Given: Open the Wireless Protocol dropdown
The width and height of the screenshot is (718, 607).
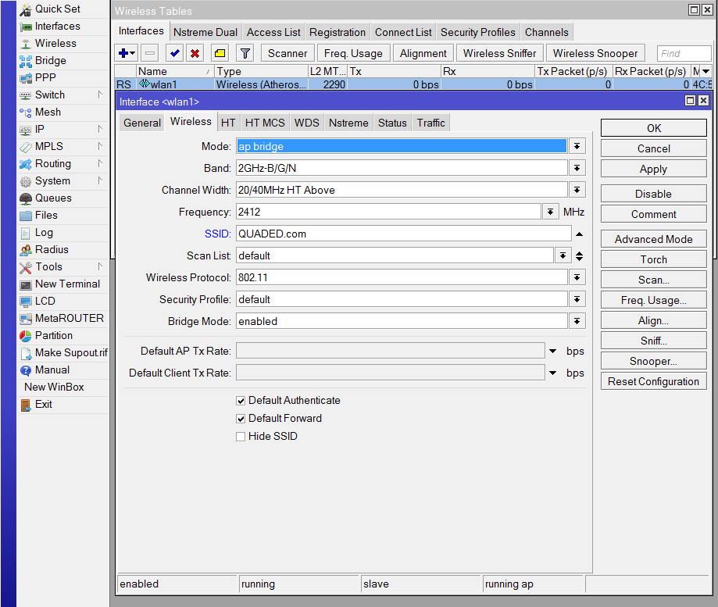Looking at the screenshot, I should [x=577, y=277].
